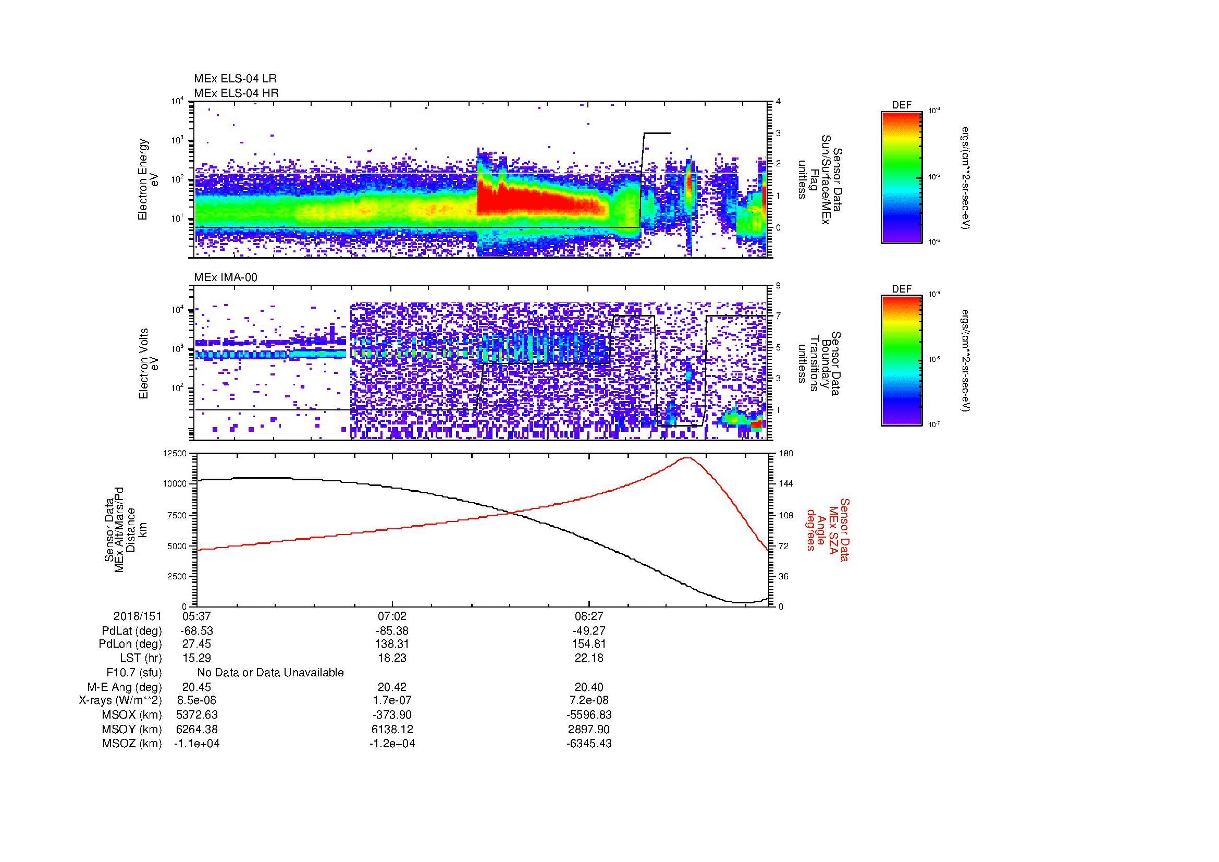Click MSOZ value '-6345.43'
This screenshot has height=862, width=1219.
point(589,744)
